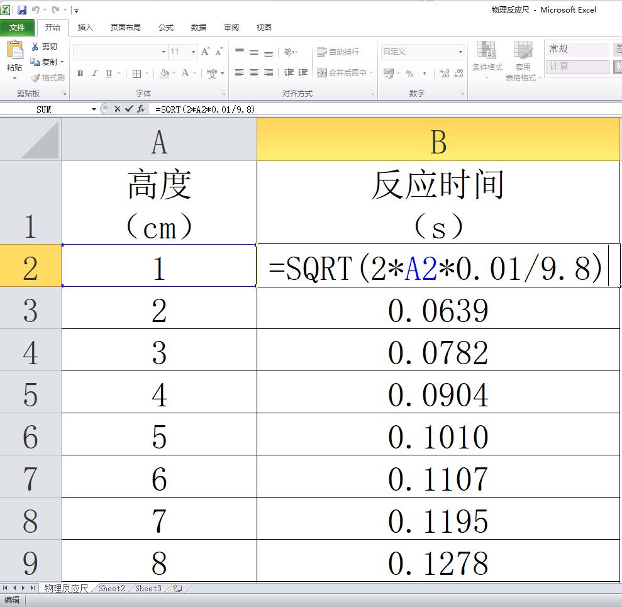622x607 pixels.
Task: Select Middle Align icon
Action: pos(254,52)
